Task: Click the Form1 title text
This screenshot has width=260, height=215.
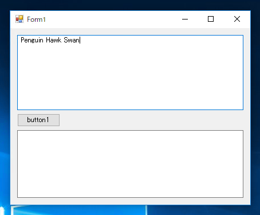Action: 36,19
